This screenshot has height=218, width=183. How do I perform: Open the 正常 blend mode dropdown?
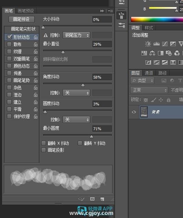[x=149, y=90]
